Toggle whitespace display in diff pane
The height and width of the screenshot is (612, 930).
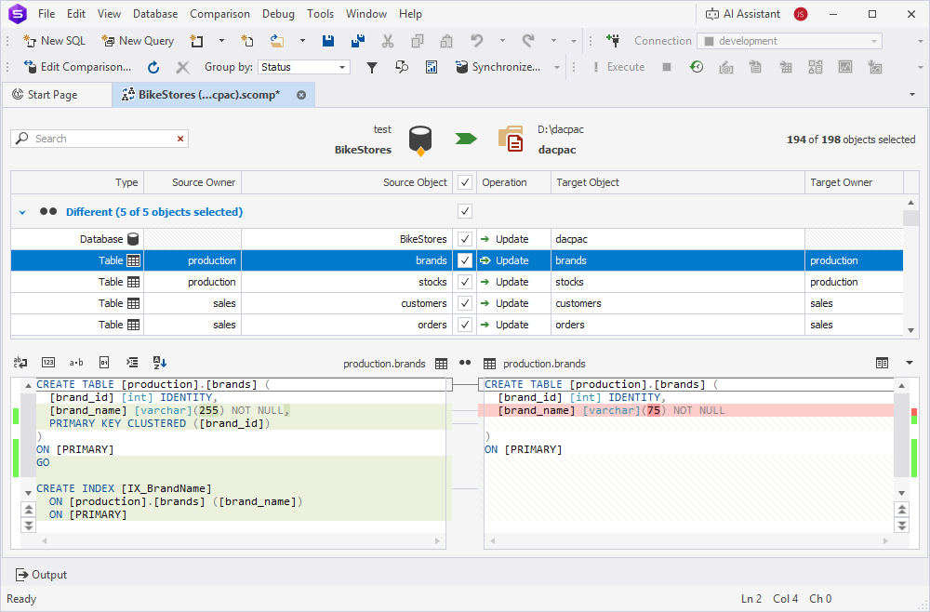(76, 363)
